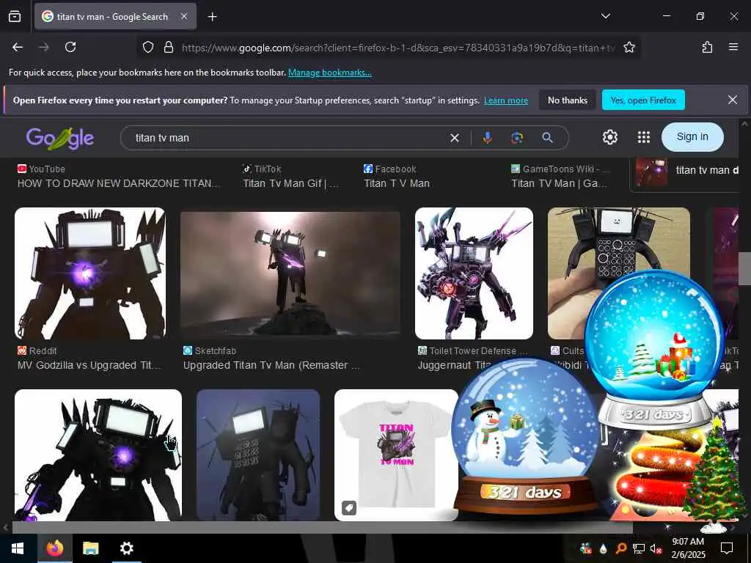Open Toilet Tower Defense Juggernaut thumbnail
The height and width of the screenshot is (563, 751).
pyautogui.click(x=474, y=273)
